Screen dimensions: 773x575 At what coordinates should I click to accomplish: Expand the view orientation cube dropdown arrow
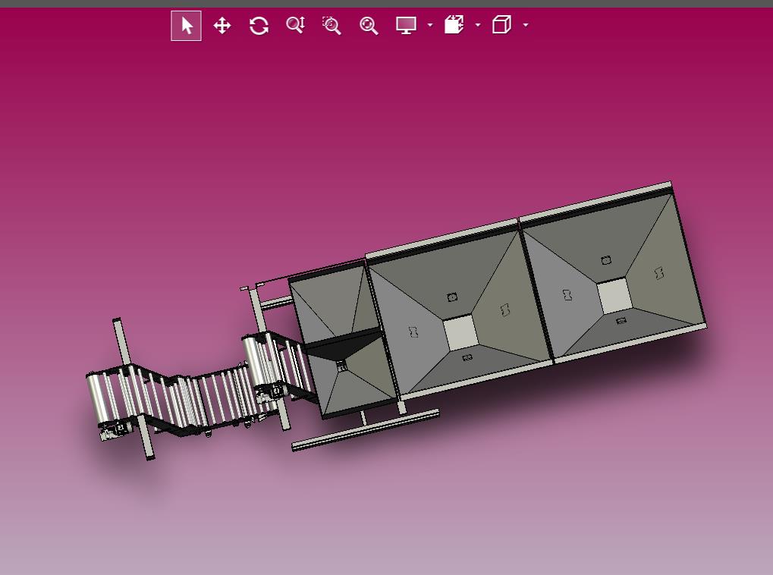click(526, 25)
